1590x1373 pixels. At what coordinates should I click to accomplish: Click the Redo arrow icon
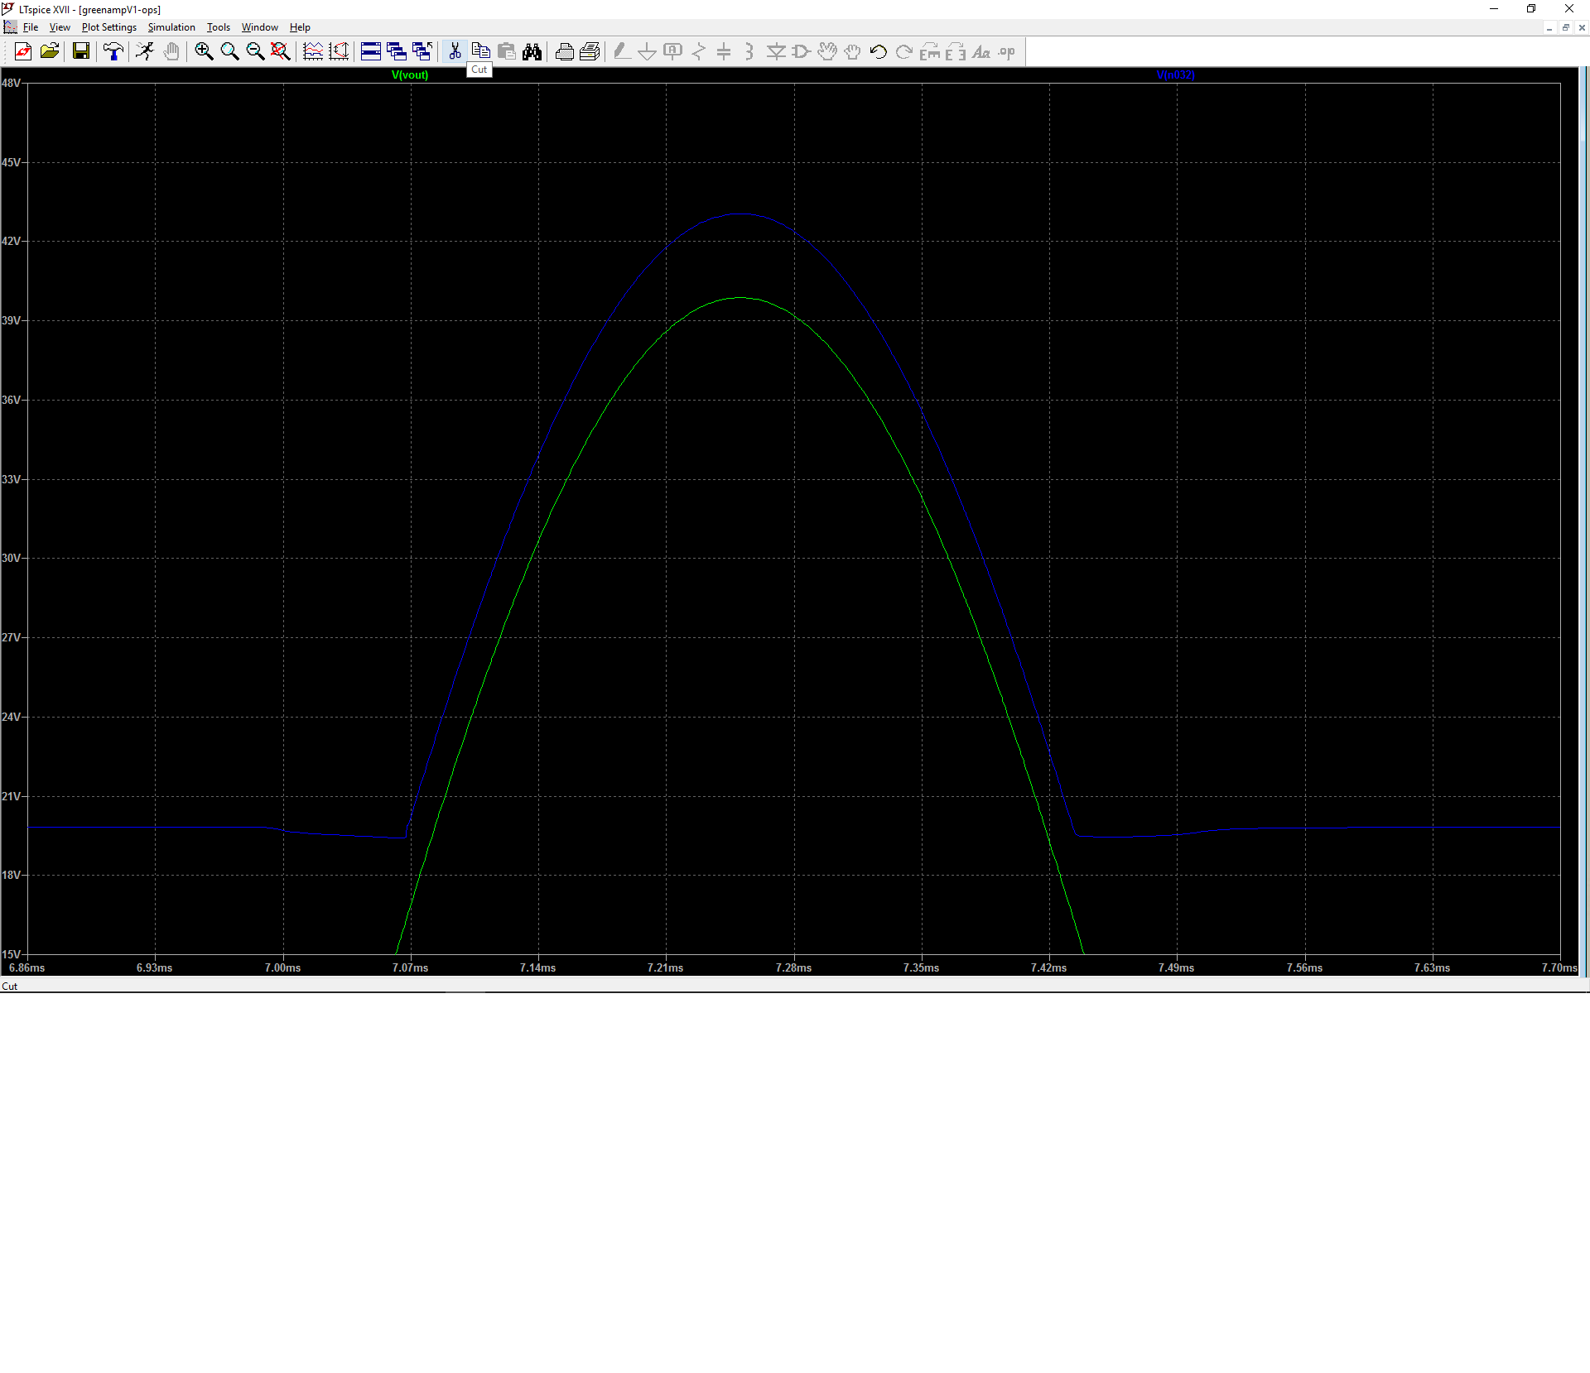[x=904, y=51]
